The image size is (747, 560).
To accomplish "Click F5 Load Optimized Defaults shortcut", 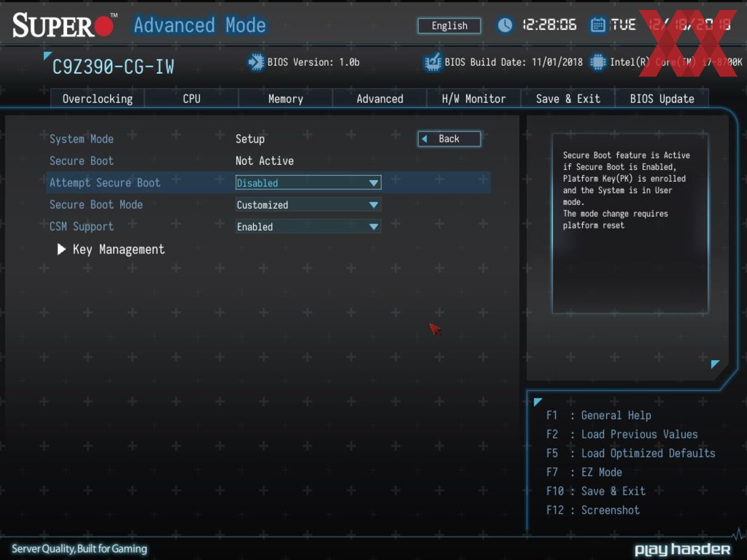I will tap(631, 453).
